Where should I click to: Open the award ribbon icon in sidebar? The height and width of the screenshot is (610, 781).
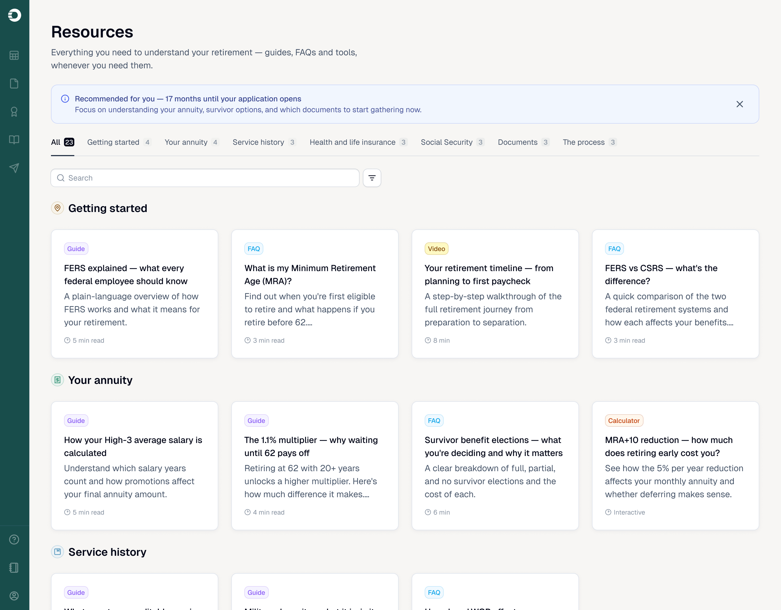14,112
